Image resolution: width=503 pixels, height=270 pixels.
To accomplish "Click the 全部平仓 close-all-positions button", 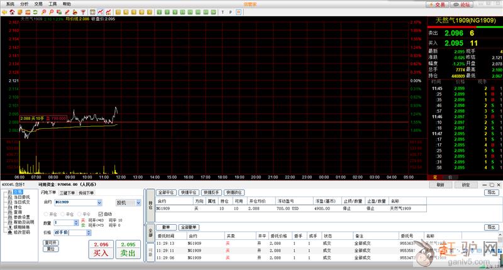I will 167,192.
